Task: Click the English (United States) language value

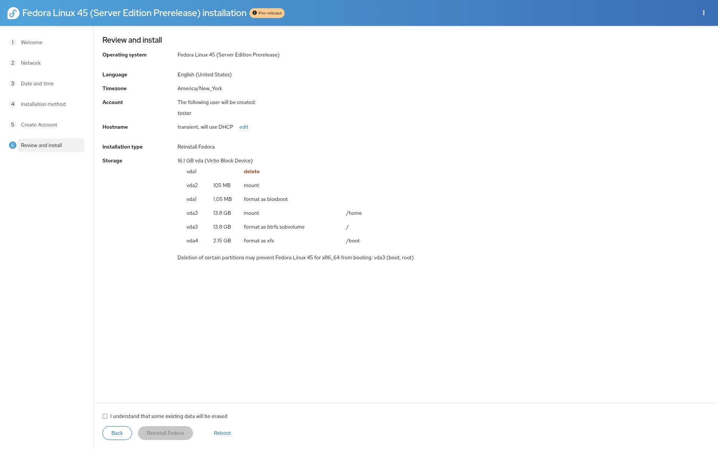Action: point(205,74)
